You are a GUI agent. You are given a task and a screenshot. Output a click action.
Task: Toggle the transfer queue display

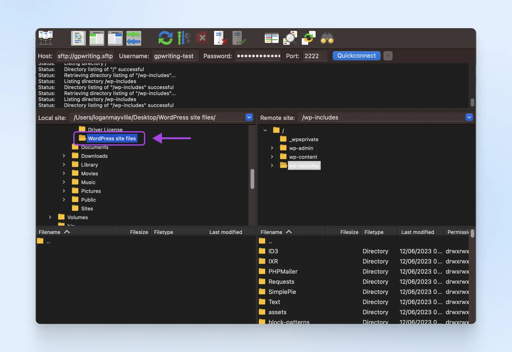(x=133, y=38)
